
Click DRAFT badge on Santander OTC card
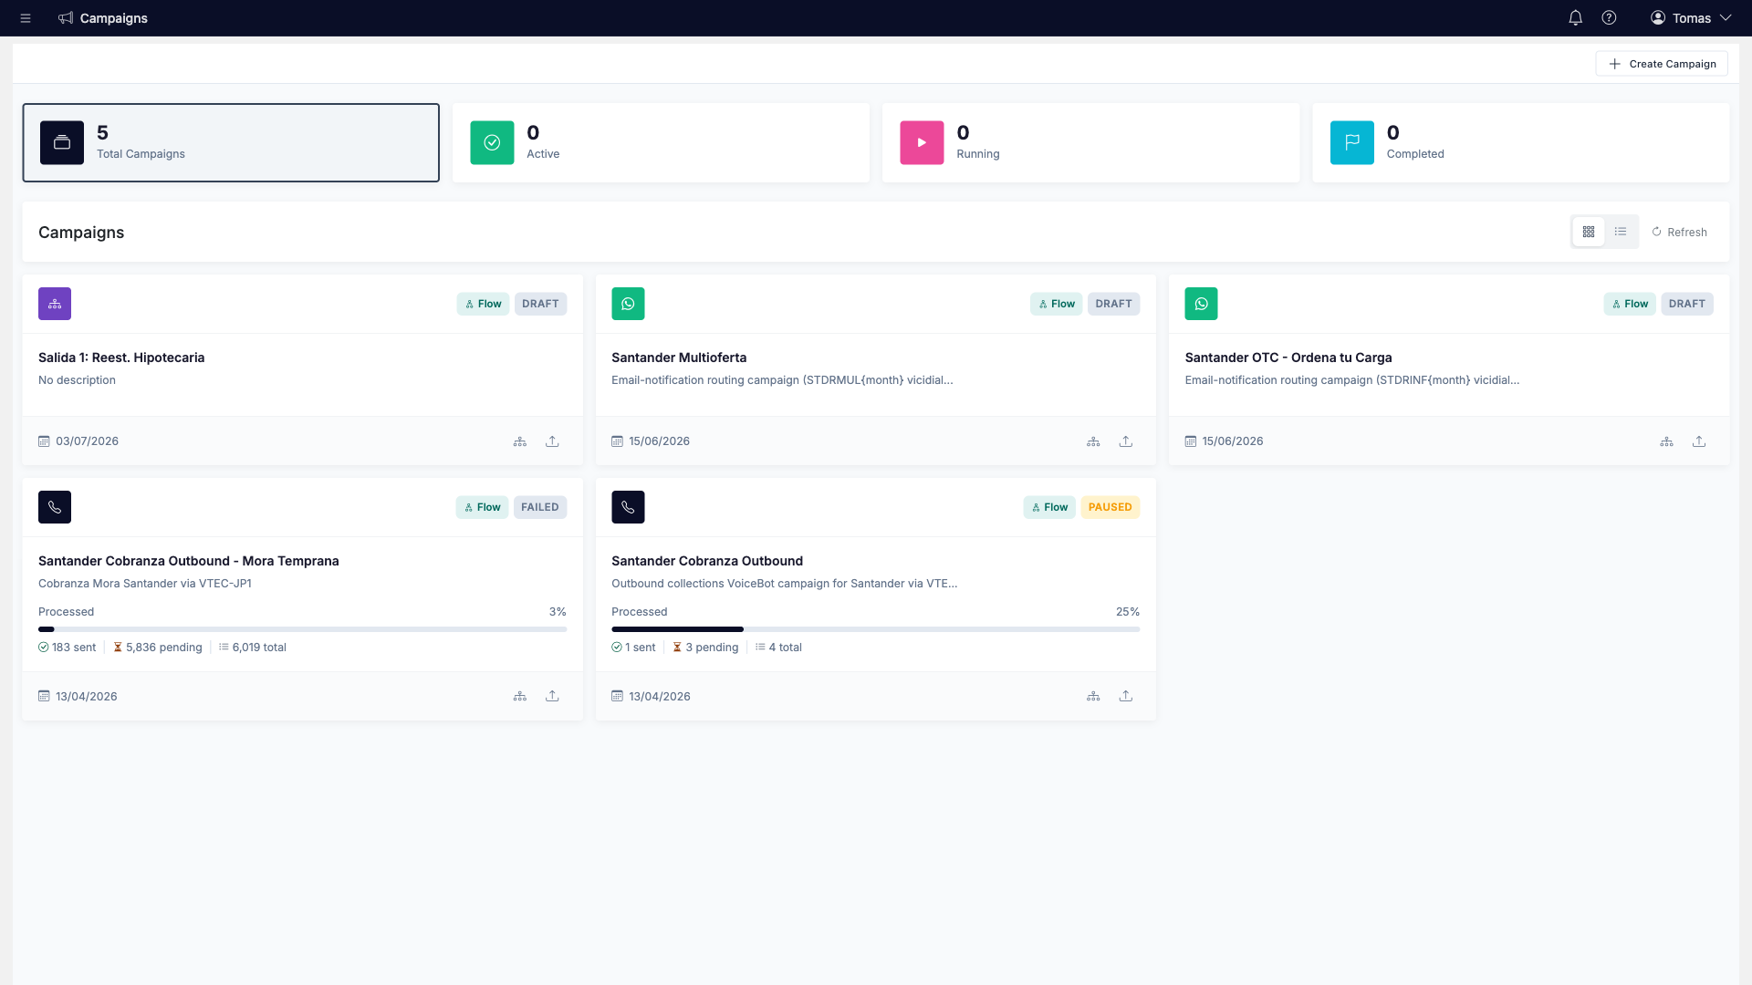tap(1687, 304)
